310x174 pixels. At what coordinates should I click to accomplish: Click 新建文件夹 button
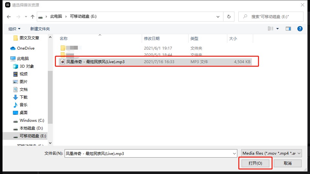tap(40, 29)
